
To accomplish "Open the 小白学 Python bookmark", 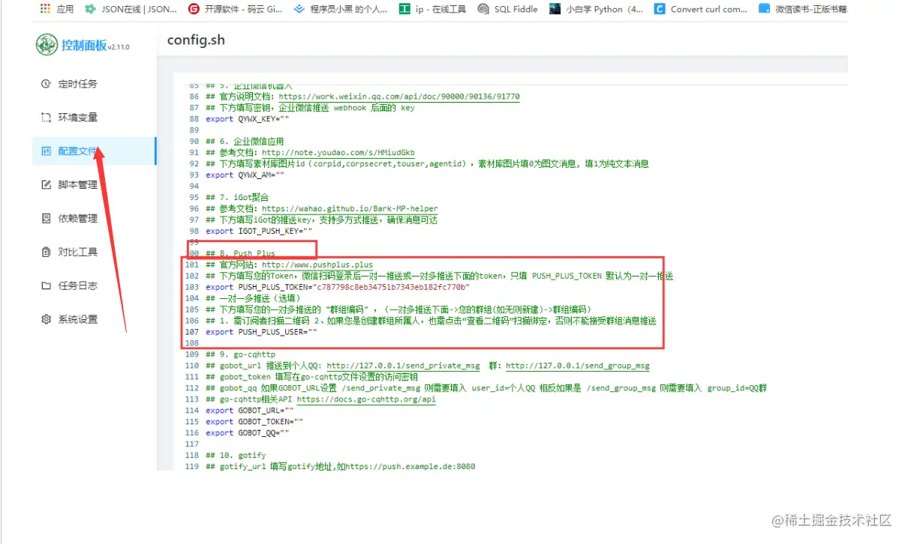I will point(596,9).
